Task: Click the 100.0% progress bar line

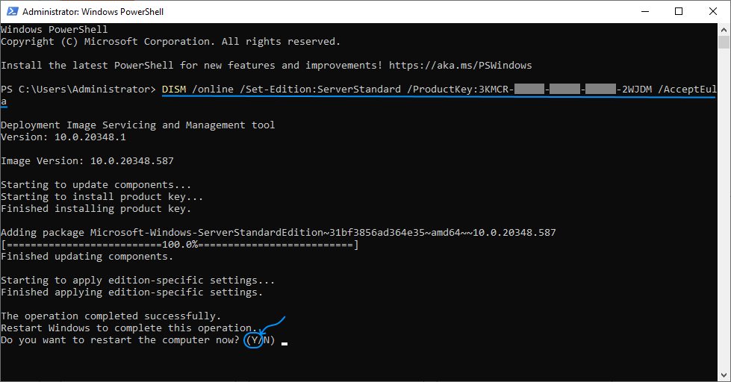Action: click(180, 245)
